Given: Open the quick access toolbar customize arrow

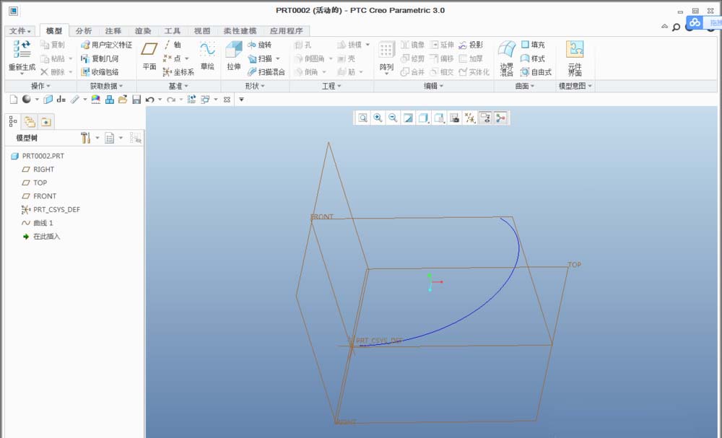Looking at the screenshot, I should pos(241,100).
